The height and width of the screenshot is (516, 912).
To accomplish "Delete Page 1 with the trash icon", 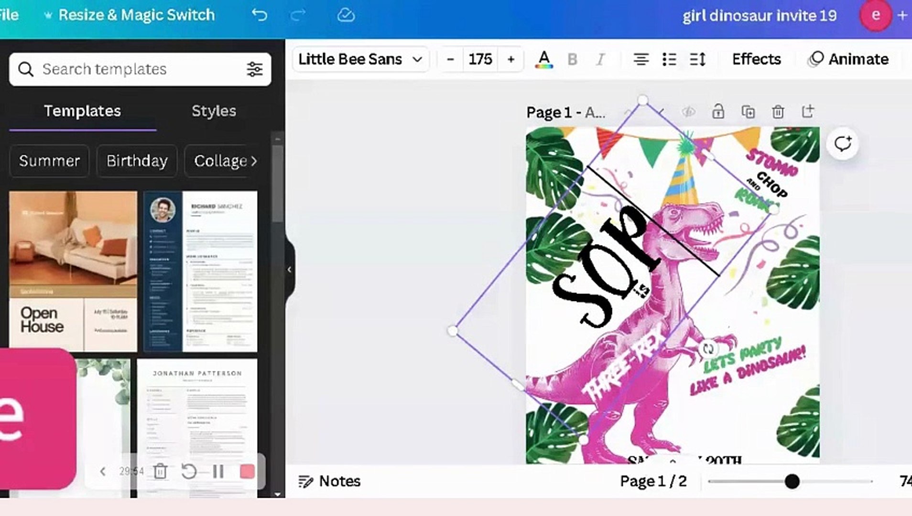I will [778, 112].
